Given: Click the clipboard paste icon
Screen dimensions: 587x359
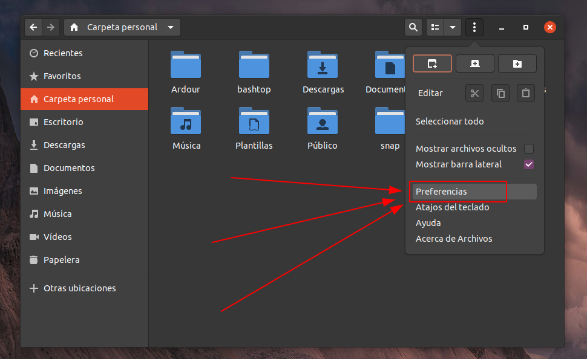Looking at the screenshot, I should [x=526, y=93].
